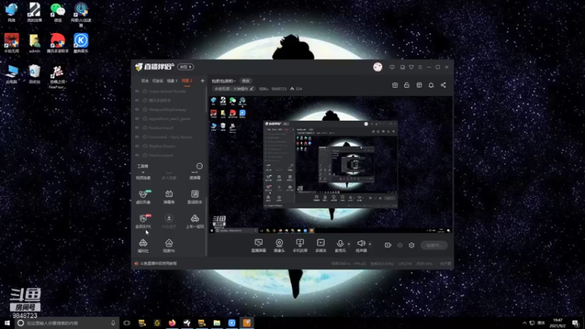Open the gift box icon in header
585x329 pixels.
[x=395, y=85]
